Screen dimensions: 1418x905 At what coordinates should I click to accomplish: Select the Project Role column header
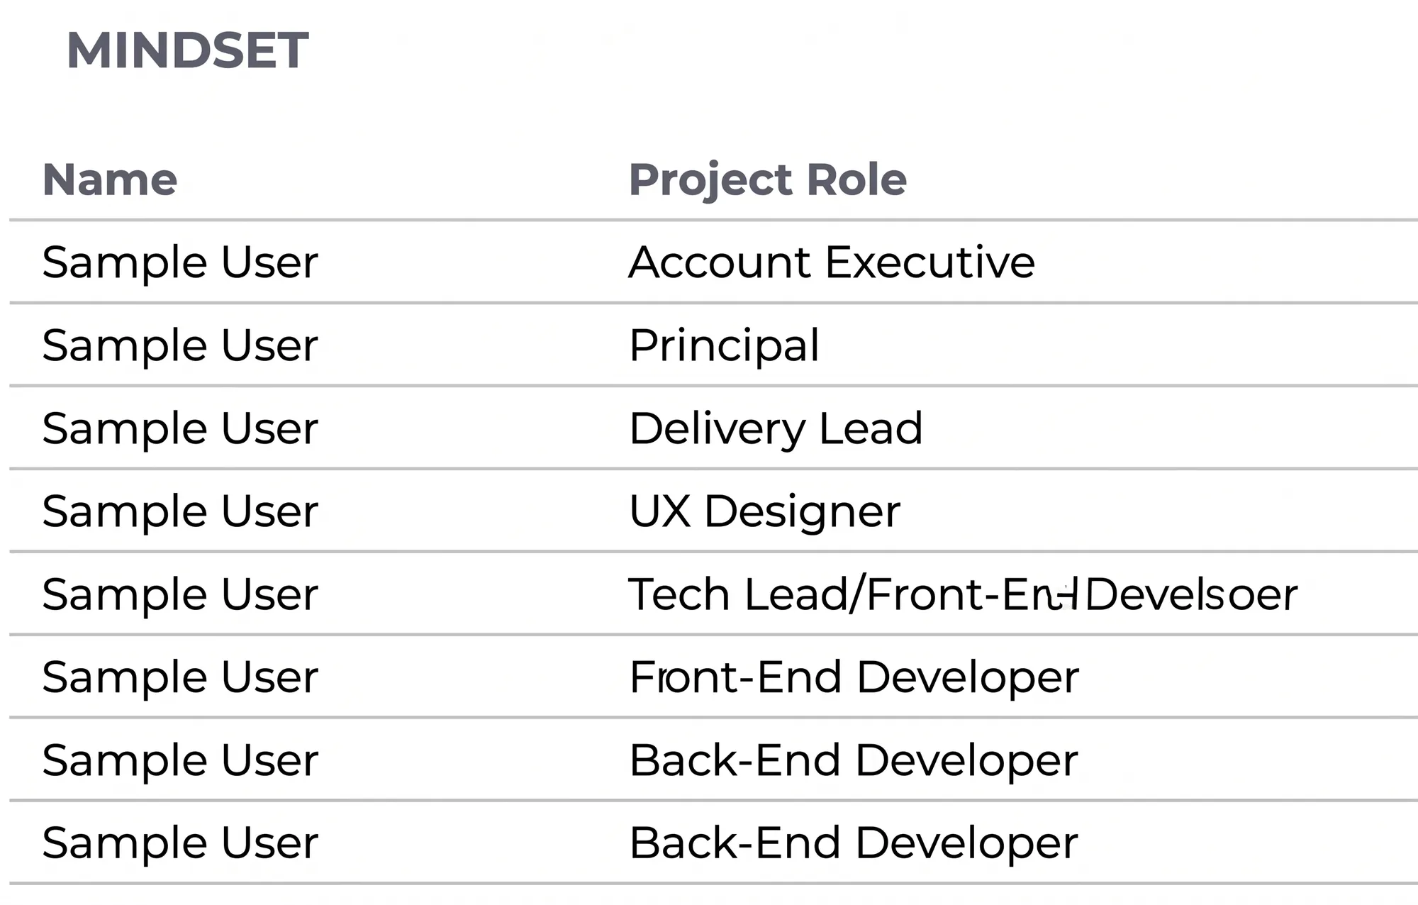pyautogui.click(x=768, y=180)
